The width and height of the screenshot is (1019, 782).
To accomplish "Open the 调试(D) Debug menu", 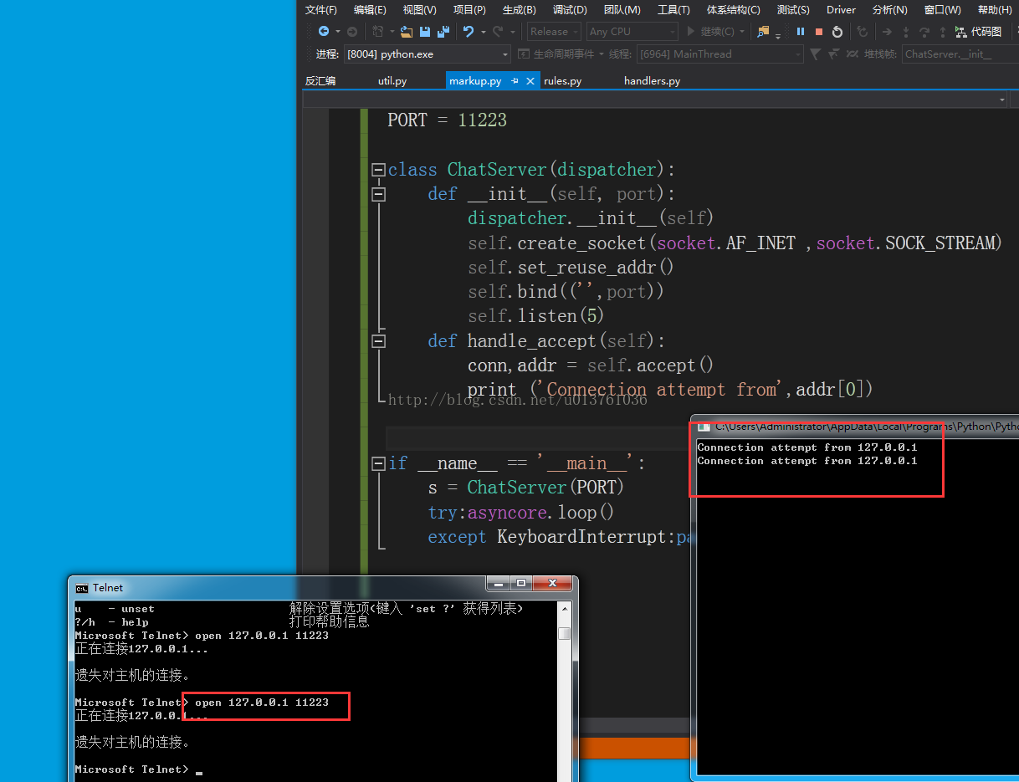I will tap(570, 10).
